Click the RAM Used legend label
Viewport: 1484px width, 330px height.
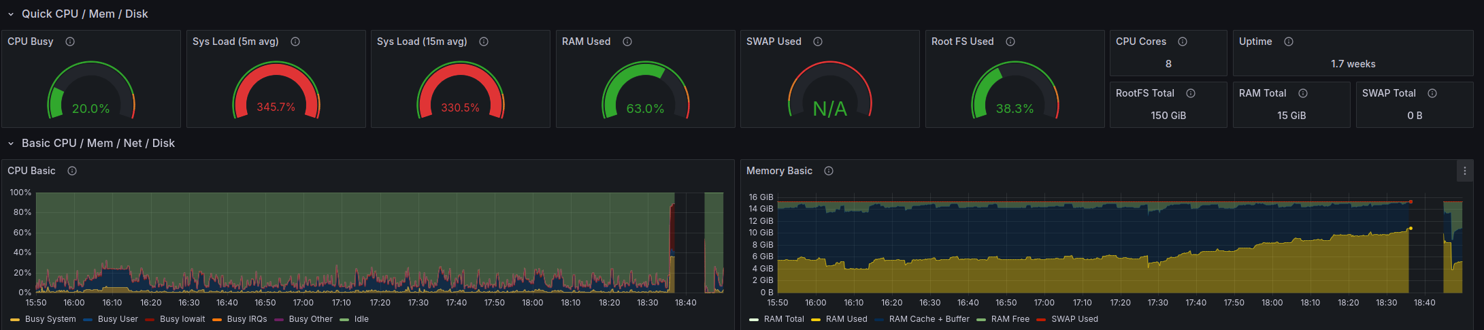846,319
